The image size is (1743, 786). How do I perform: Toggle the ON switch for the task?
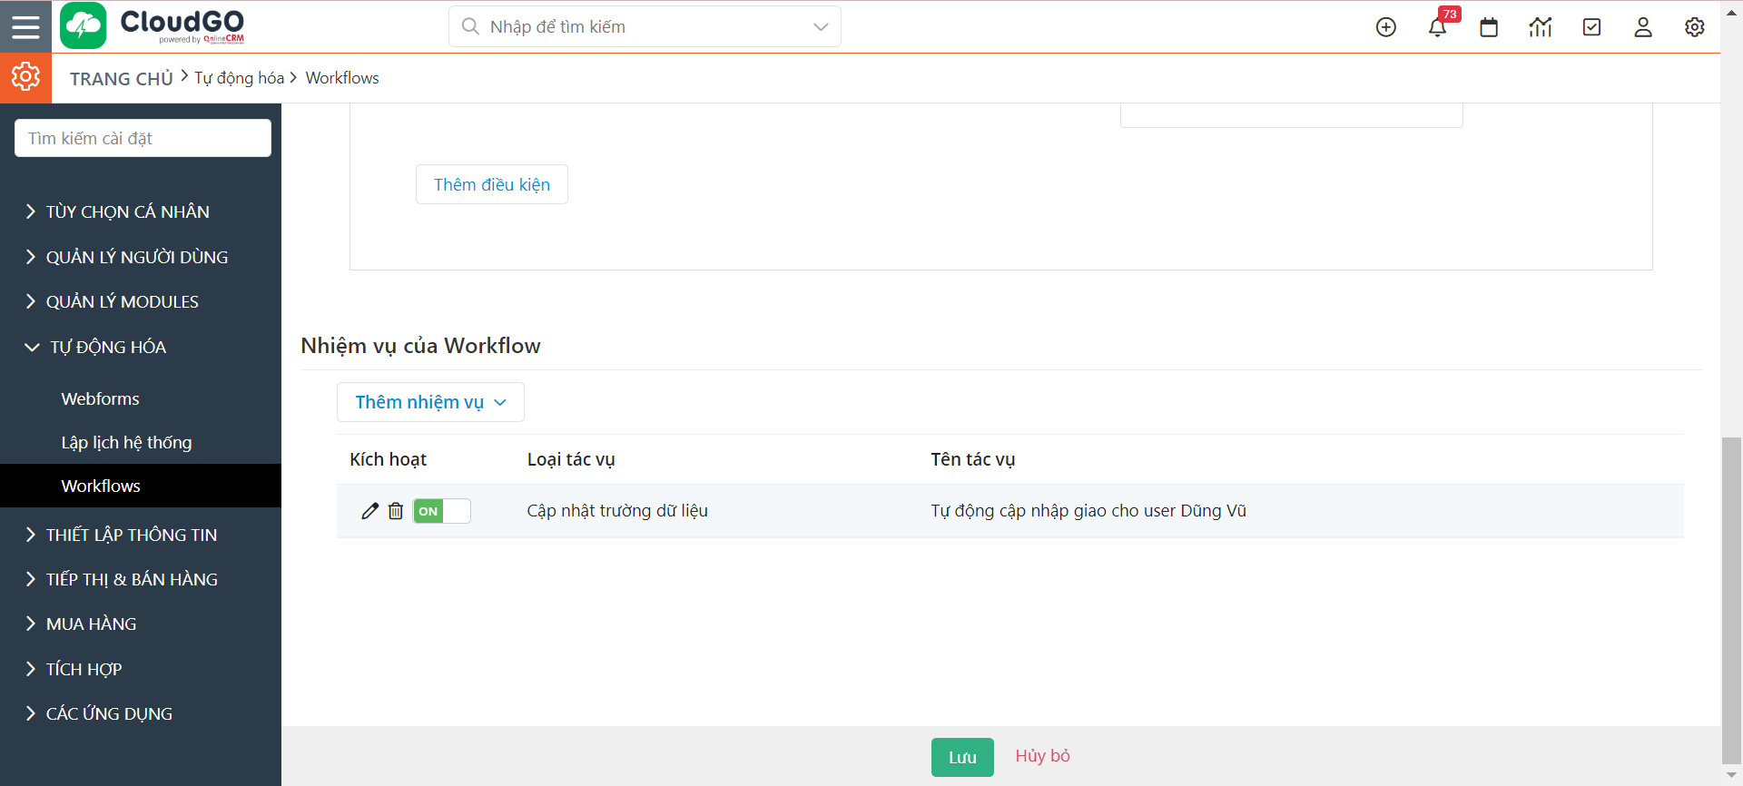[x=442, y=511]
